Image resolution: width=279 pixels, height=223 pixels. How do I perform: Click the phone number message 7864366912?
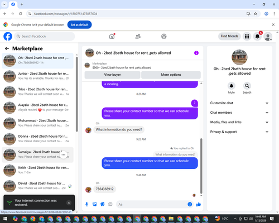(104, 189)
